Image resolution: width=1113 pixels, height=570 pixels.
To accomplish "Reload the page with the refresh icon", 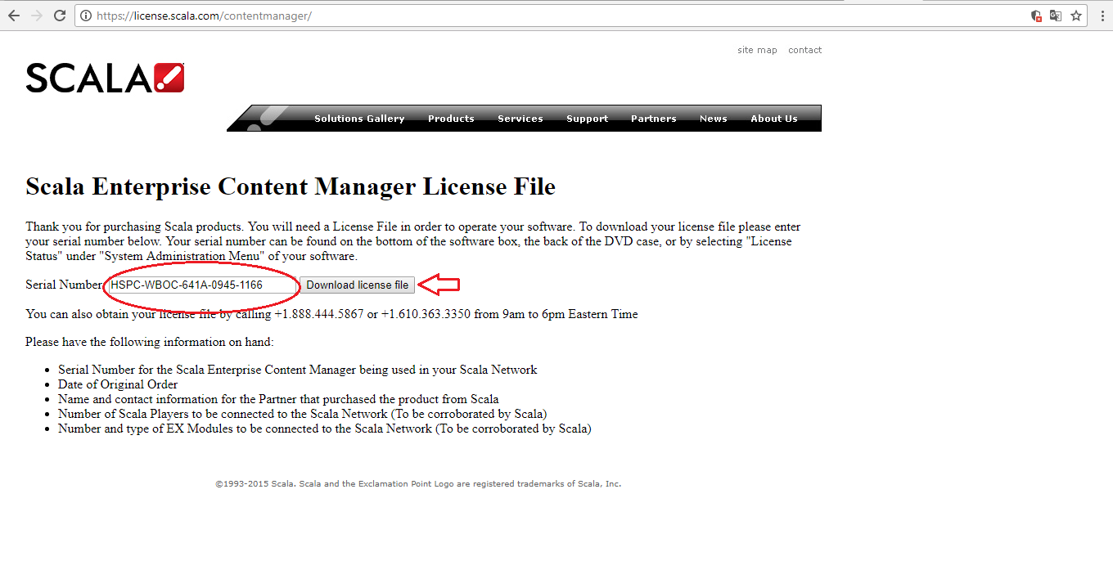I will pyautogui.click(x=60, y=16).
